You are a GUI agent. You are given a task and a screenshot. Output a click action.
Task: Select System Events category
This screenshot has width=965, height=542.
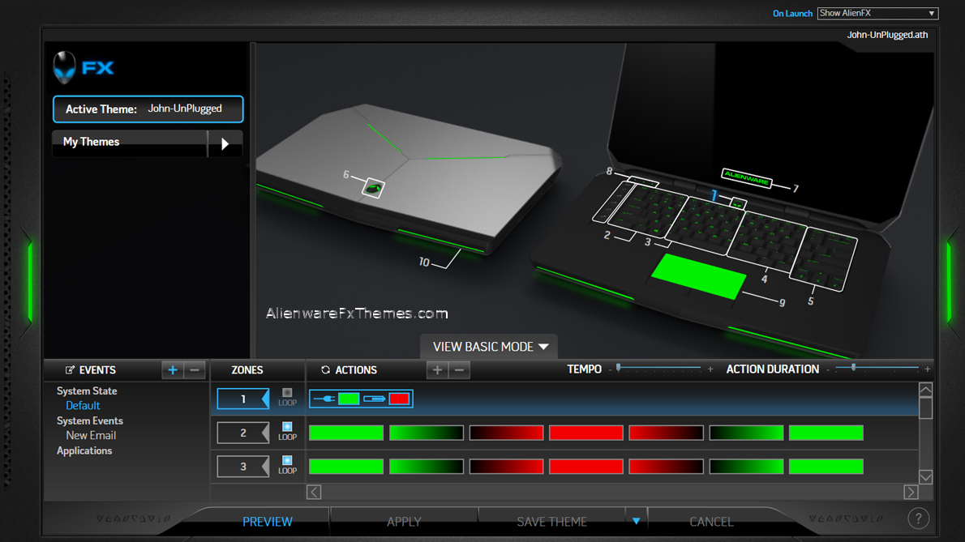90,421
